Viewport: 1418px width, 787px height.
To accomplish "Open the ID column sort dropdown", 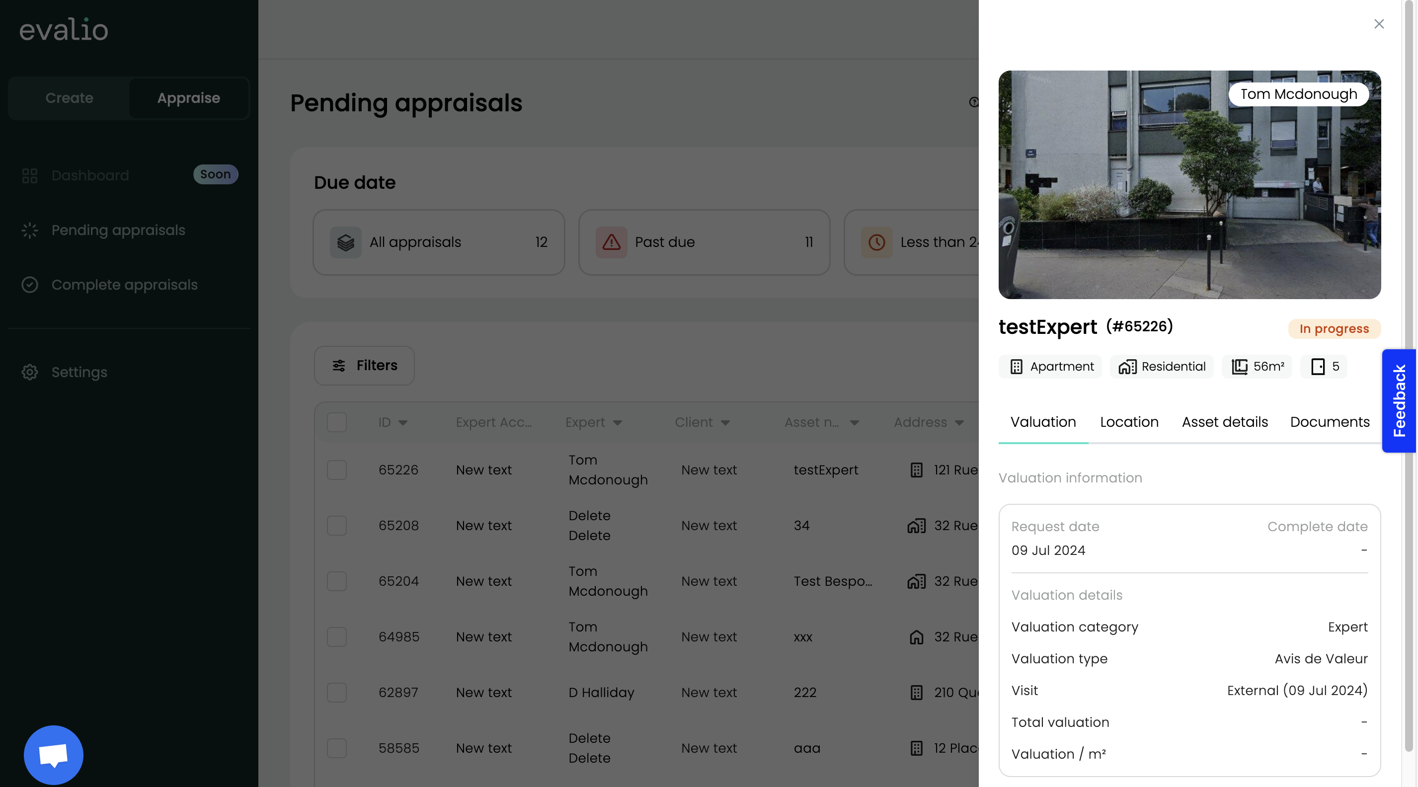I will click(403, 423).
